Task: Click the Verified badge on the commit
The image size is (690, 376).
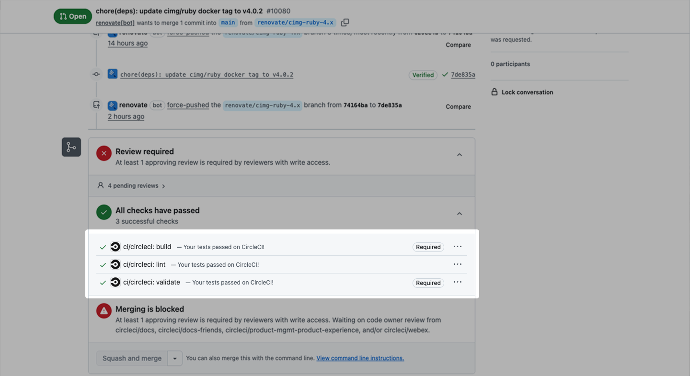Action: [423, 75]
